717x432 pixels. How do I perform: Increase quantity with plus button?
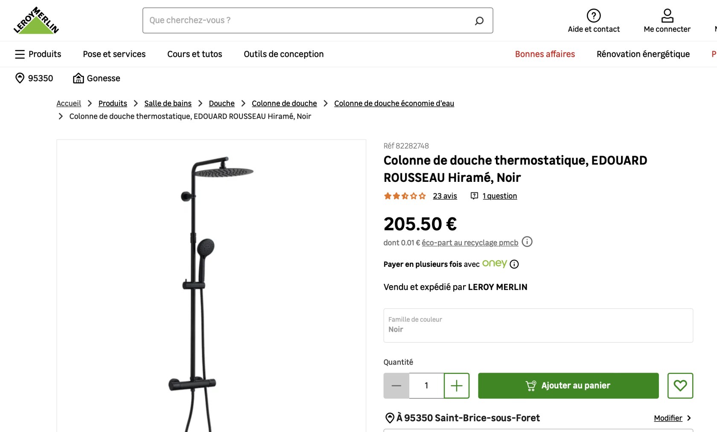pos(457,385)
